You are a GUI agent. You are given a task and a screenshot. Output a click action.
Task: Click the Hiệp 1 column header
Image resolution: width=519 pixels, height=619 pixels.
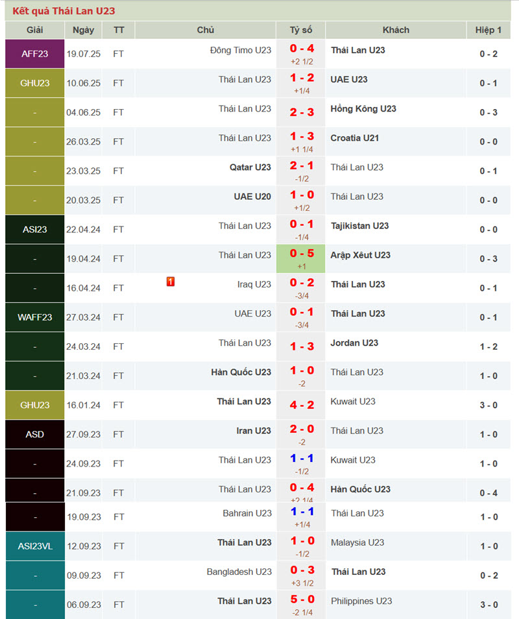click(489, 30)
